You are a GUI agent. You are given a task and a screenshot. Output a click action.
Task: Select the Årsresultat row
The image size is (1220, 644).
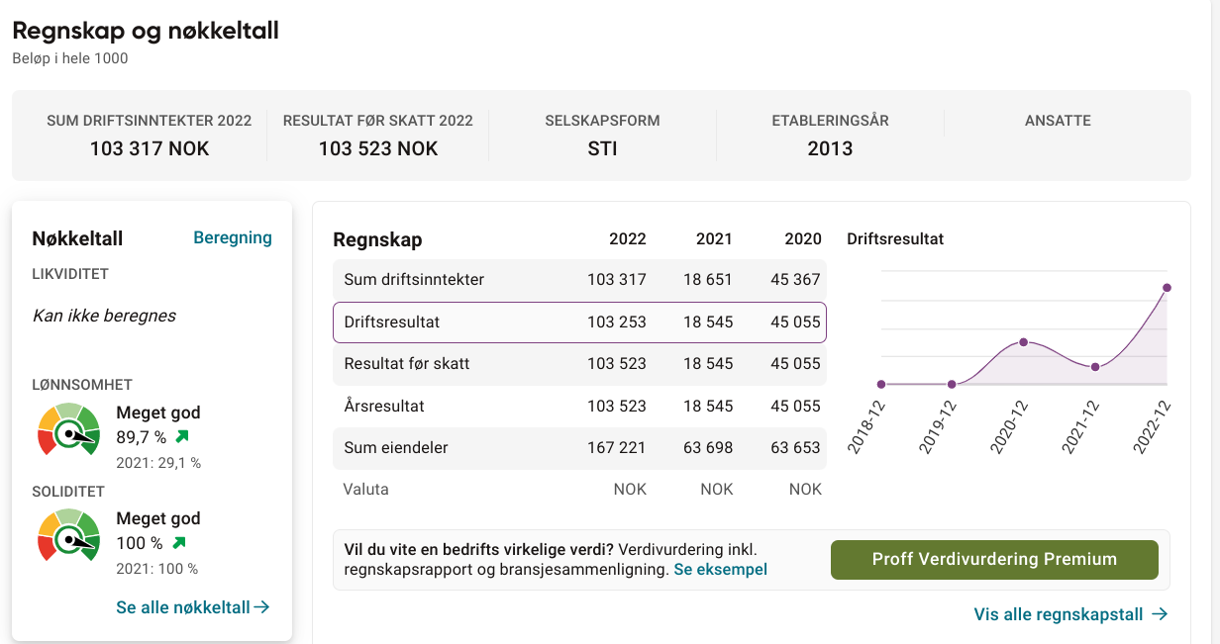tap(579, 406)
